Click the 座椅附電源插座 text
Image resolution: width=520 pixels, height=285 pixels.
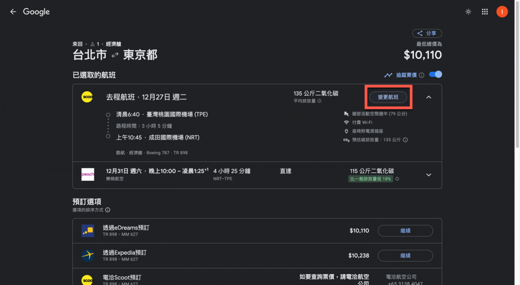(x=367, y=131)
